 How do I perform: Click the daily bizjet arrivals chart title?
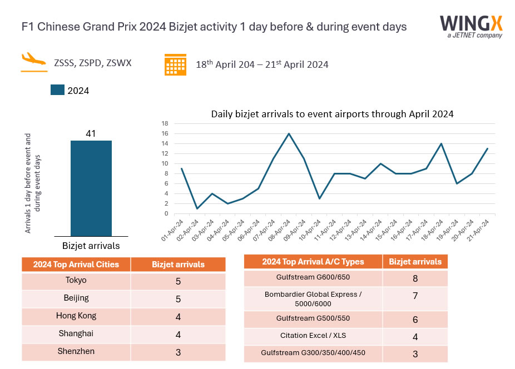point(332,114)
